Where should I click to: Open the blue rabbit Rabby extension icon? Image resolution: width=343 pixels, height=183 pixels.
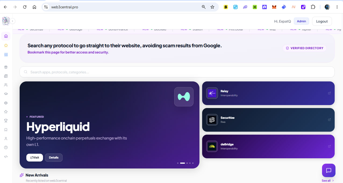tap(284, 7)
